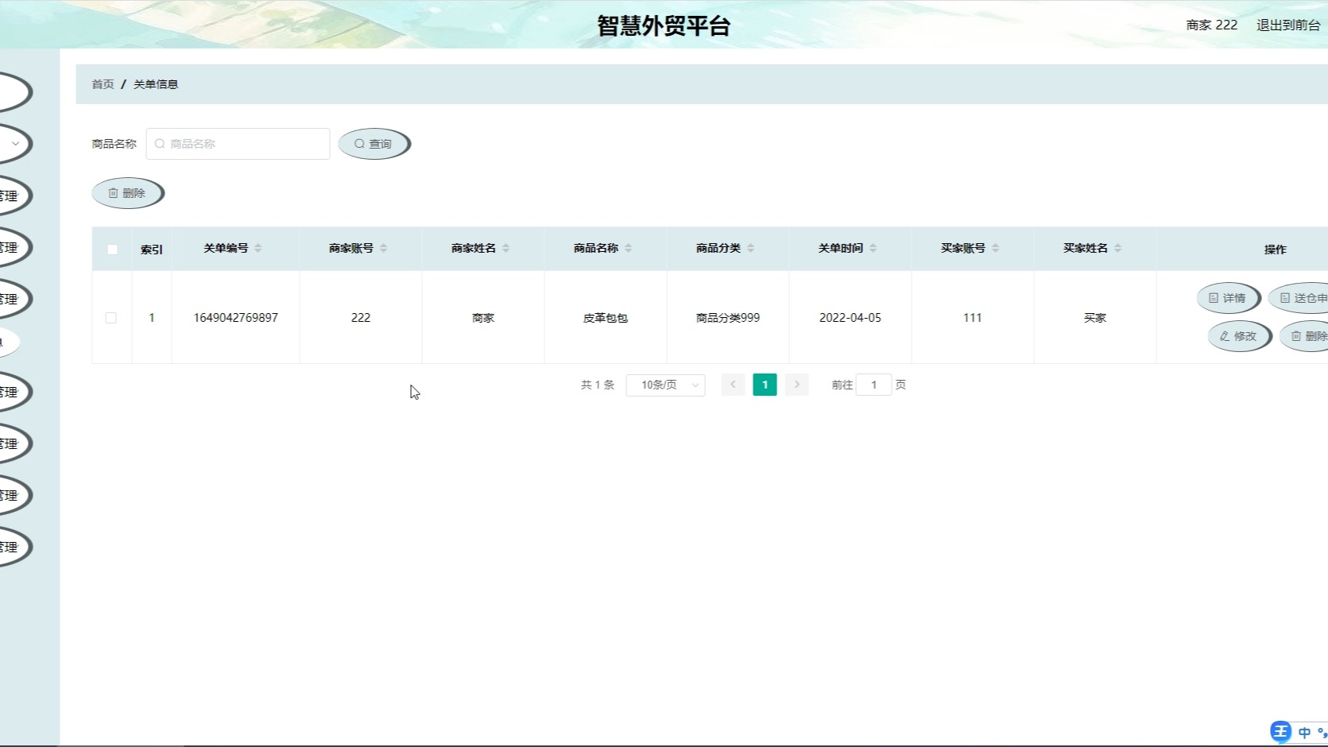Click the 查询 search button
This screenshot has width=1328, height=747.
click(x=374, y=144)
